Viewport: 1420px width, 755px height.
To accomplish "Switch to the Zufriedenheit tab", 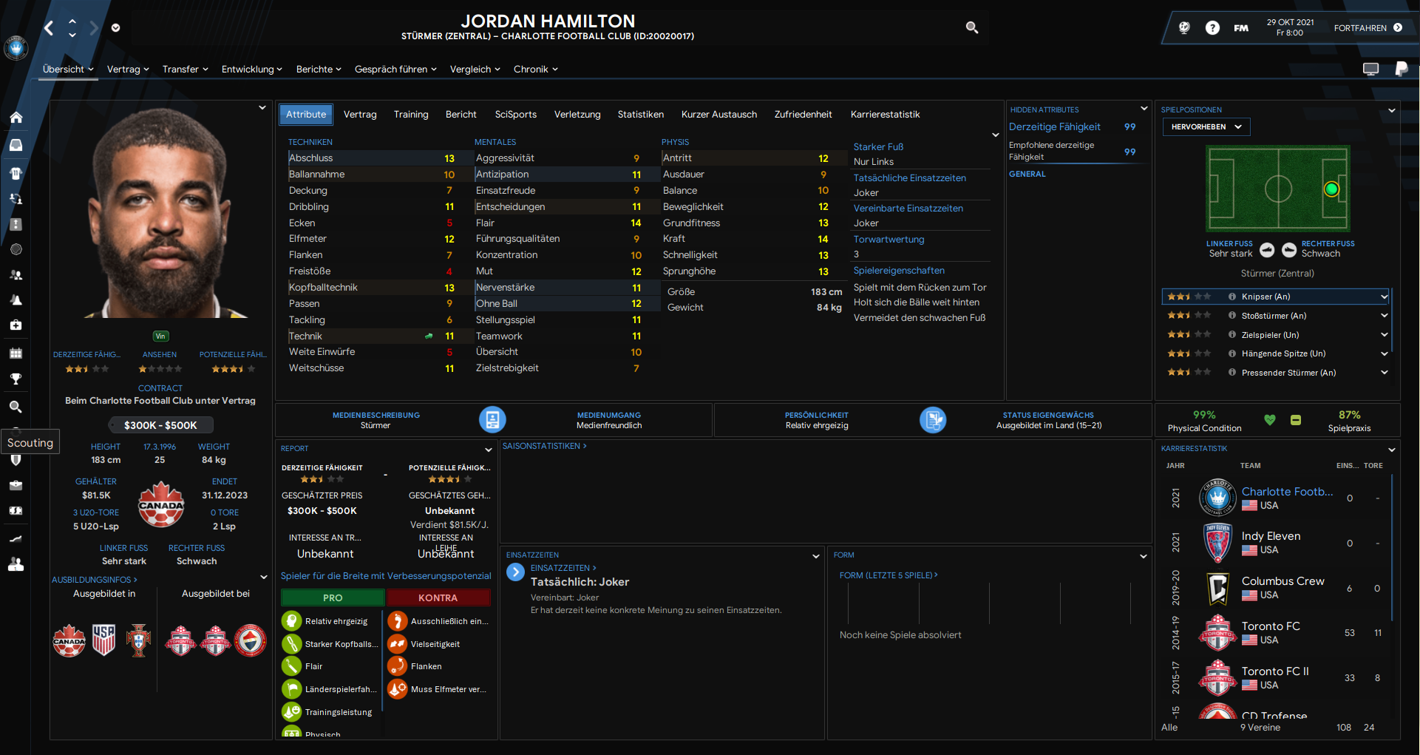I will click(x=803, y=115).
